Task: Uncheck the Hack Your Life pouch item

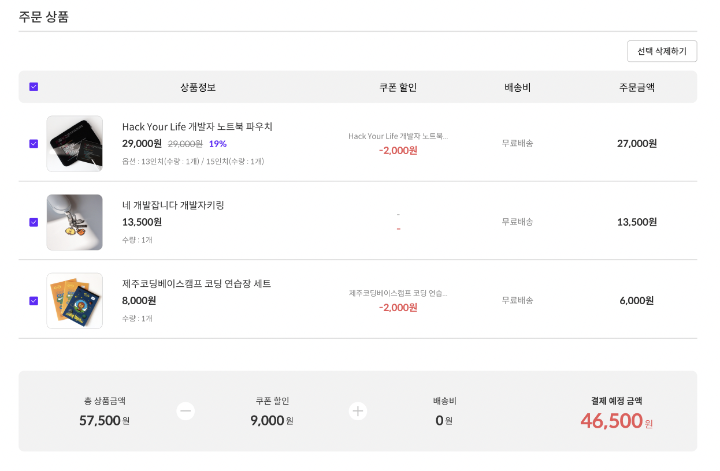Action: (34, 144)
